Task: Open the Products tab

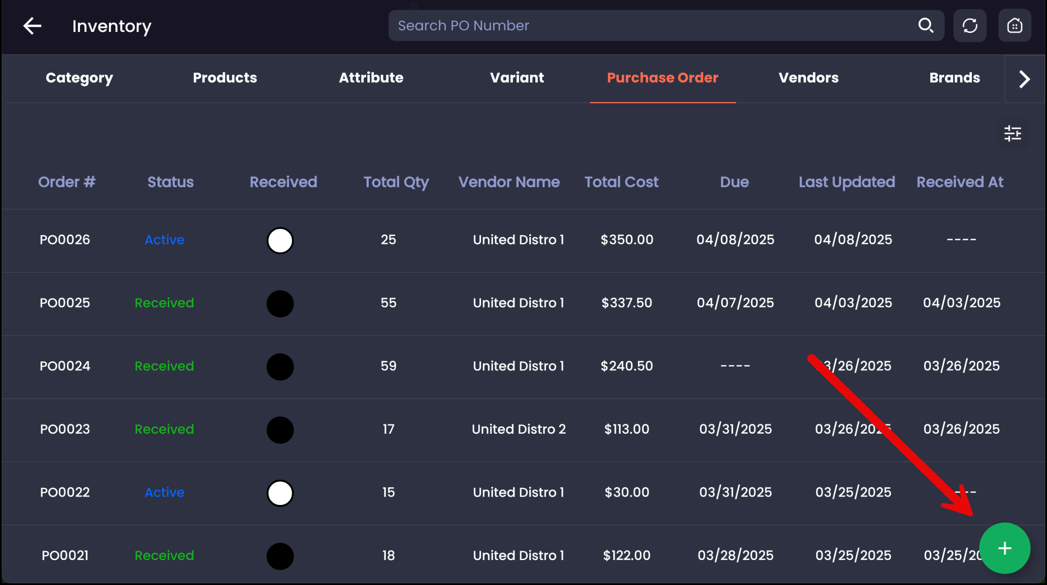Action: click(x=225, y=78)
